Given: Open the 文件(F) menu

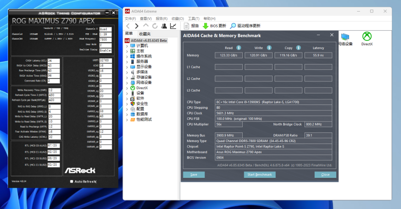Looking at the screenshot, I should 130,19.
